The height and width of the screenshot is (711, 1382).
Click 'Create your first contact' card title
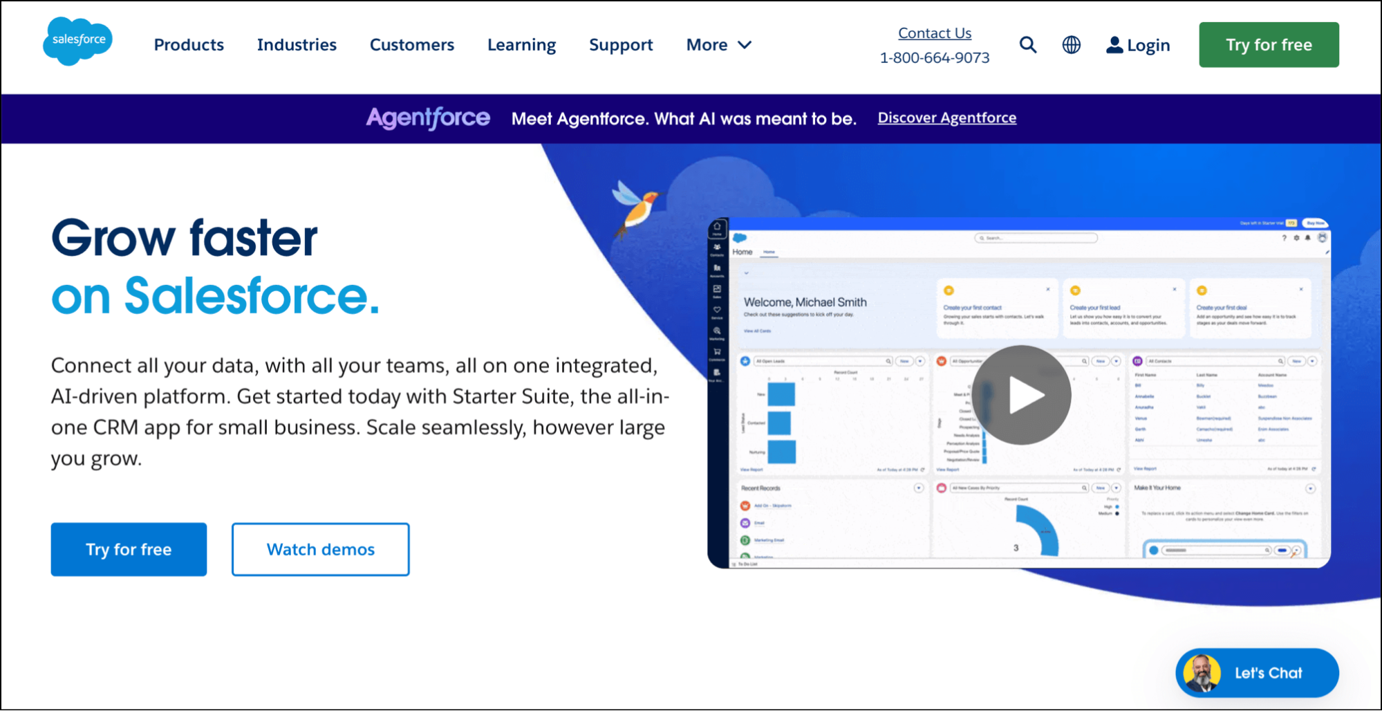(972, 308)
